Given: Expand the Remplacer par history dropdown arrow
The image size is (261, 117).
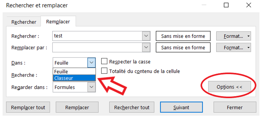Looking at the screenshot, I should coord(146,47).
